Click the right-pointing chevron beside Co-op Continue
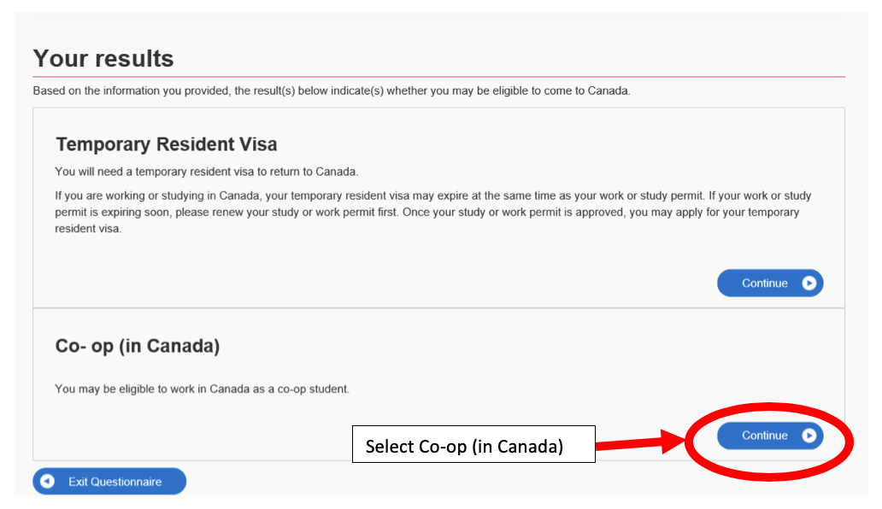 coord(808,436)
